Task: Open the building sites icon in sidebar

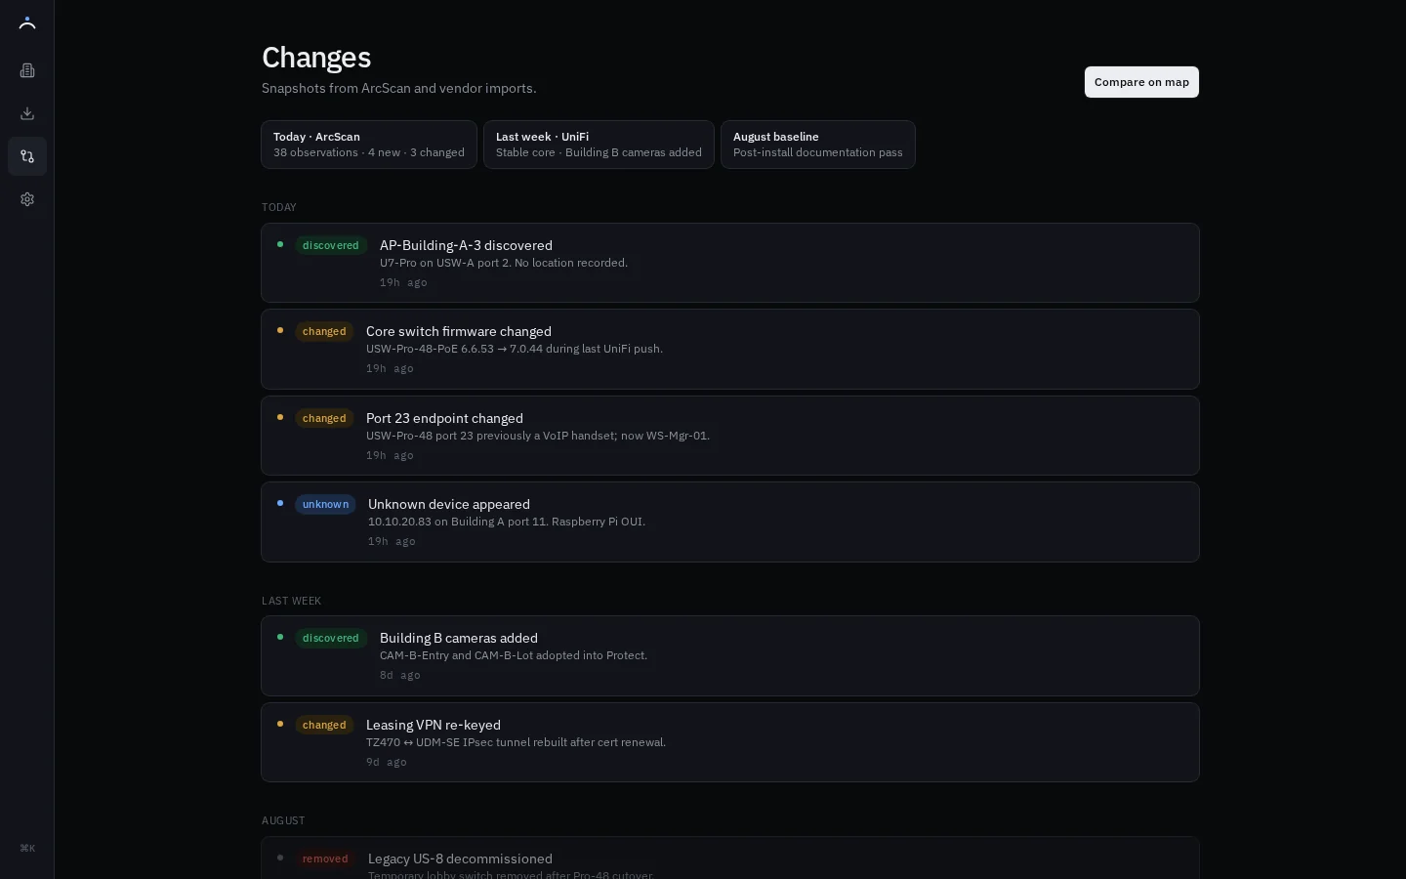Action: coord(27,70)
